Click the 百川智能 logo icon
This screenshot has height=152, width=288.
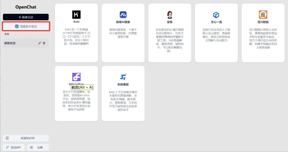(263, 14)
